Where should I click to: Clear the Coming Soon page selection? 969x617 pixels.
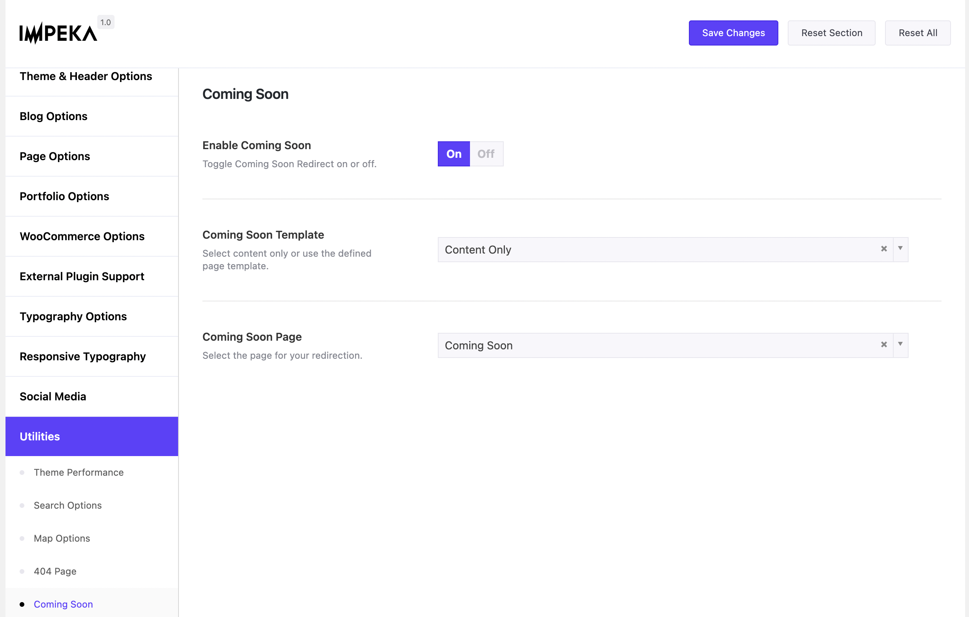[x=884, y=345]
